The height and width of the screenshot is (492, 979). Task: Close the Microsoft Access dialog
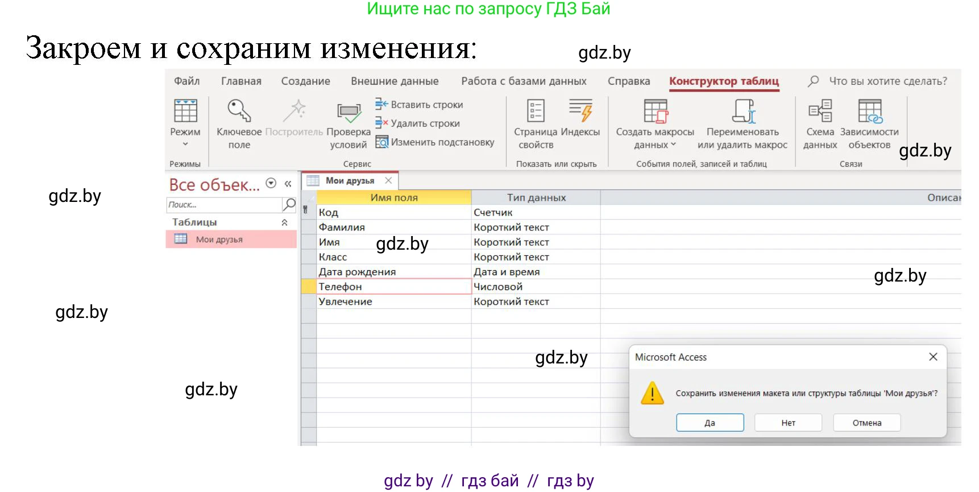[x=933, y=357]
